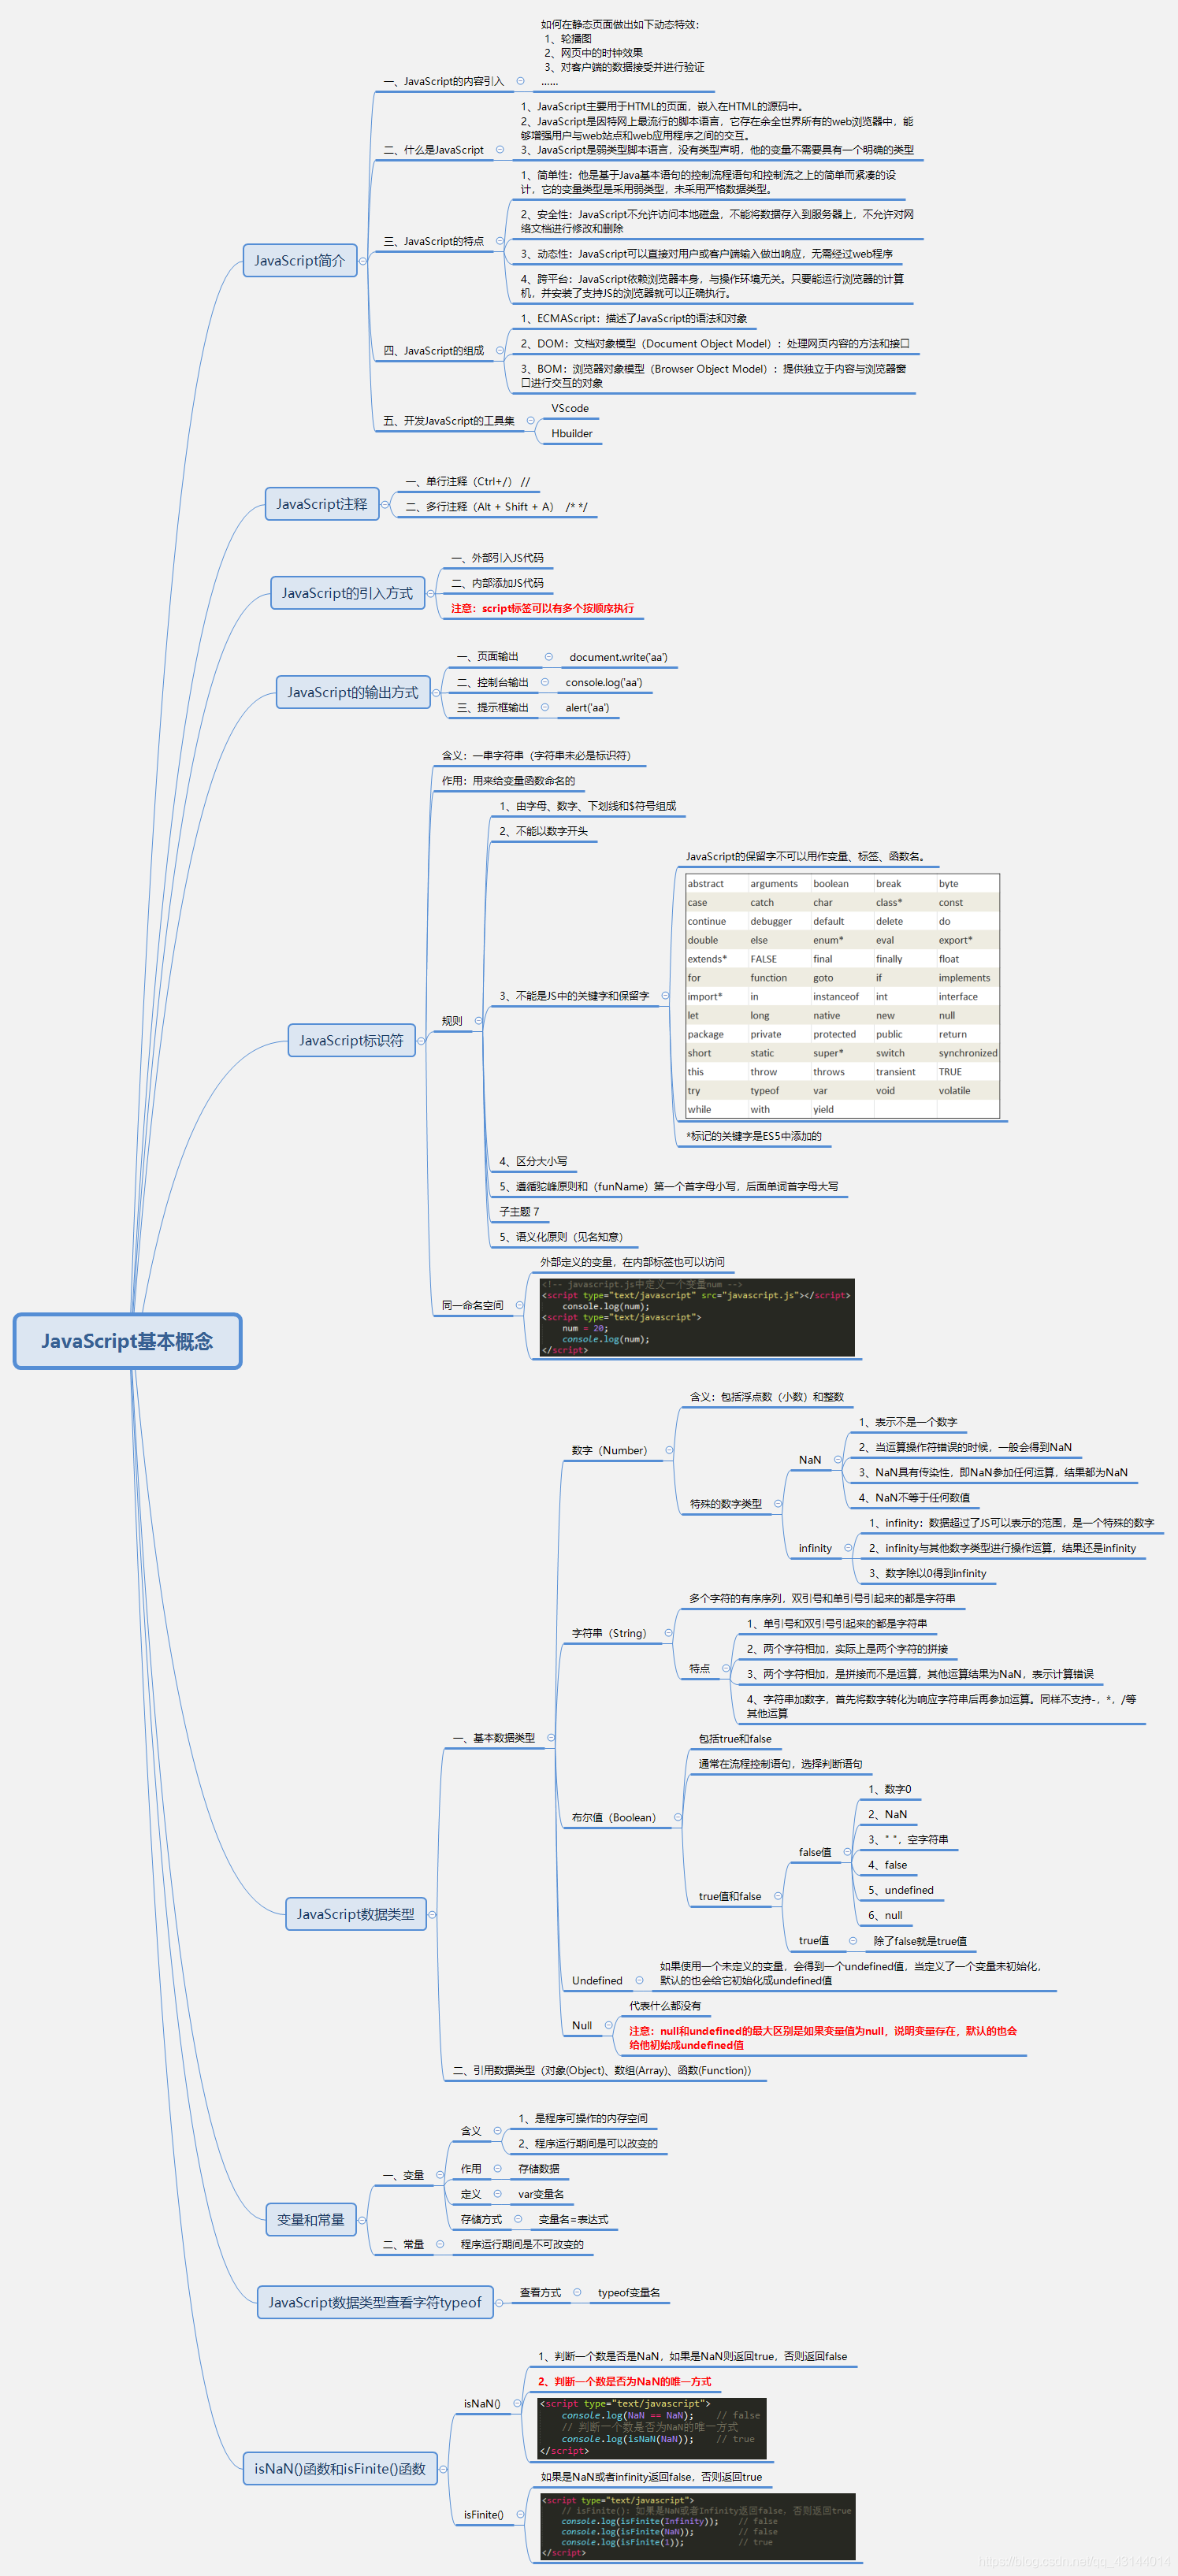Click the 4、NaN不等于任何数值 node
1178x2576 pixels.
pyautogui.click(x=914, y=1498)
